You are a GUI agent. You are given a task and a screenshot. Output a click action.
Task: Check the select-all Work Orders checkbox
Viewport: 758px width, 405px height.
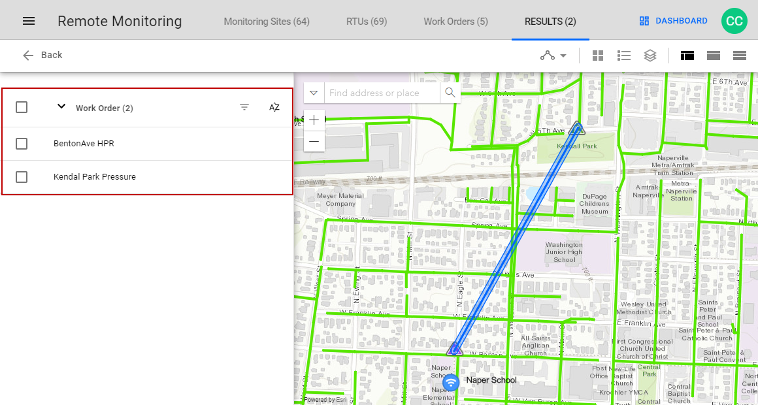click(x=22, y=106)
